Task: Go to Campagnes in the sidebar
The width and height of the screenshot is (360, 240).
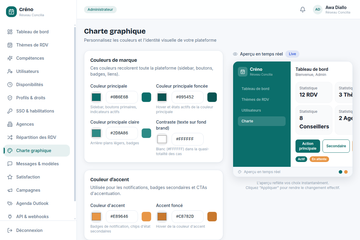Action: click(x=37, y=190)
